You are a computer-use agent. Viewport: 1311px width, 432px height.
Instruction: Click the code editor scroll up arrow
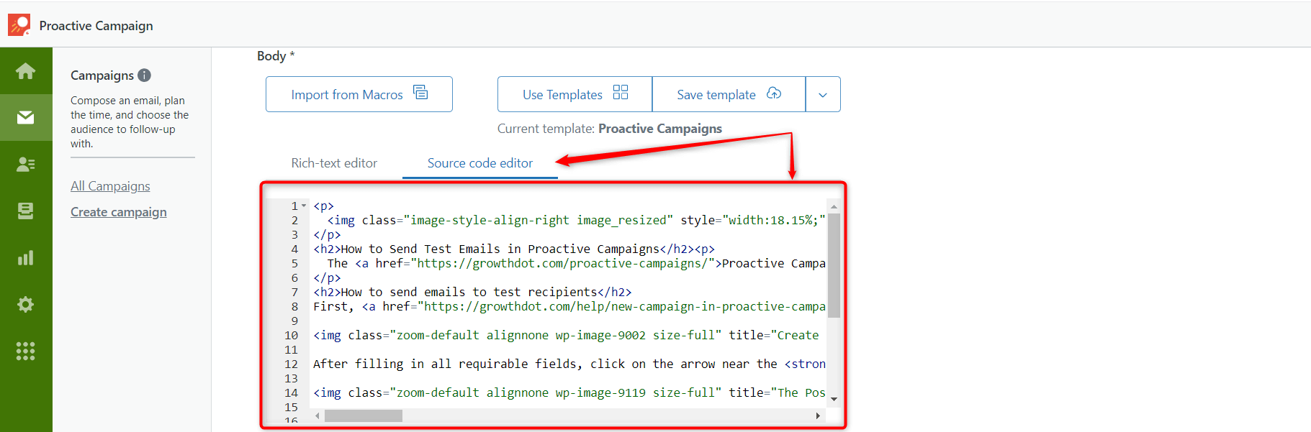834,206
